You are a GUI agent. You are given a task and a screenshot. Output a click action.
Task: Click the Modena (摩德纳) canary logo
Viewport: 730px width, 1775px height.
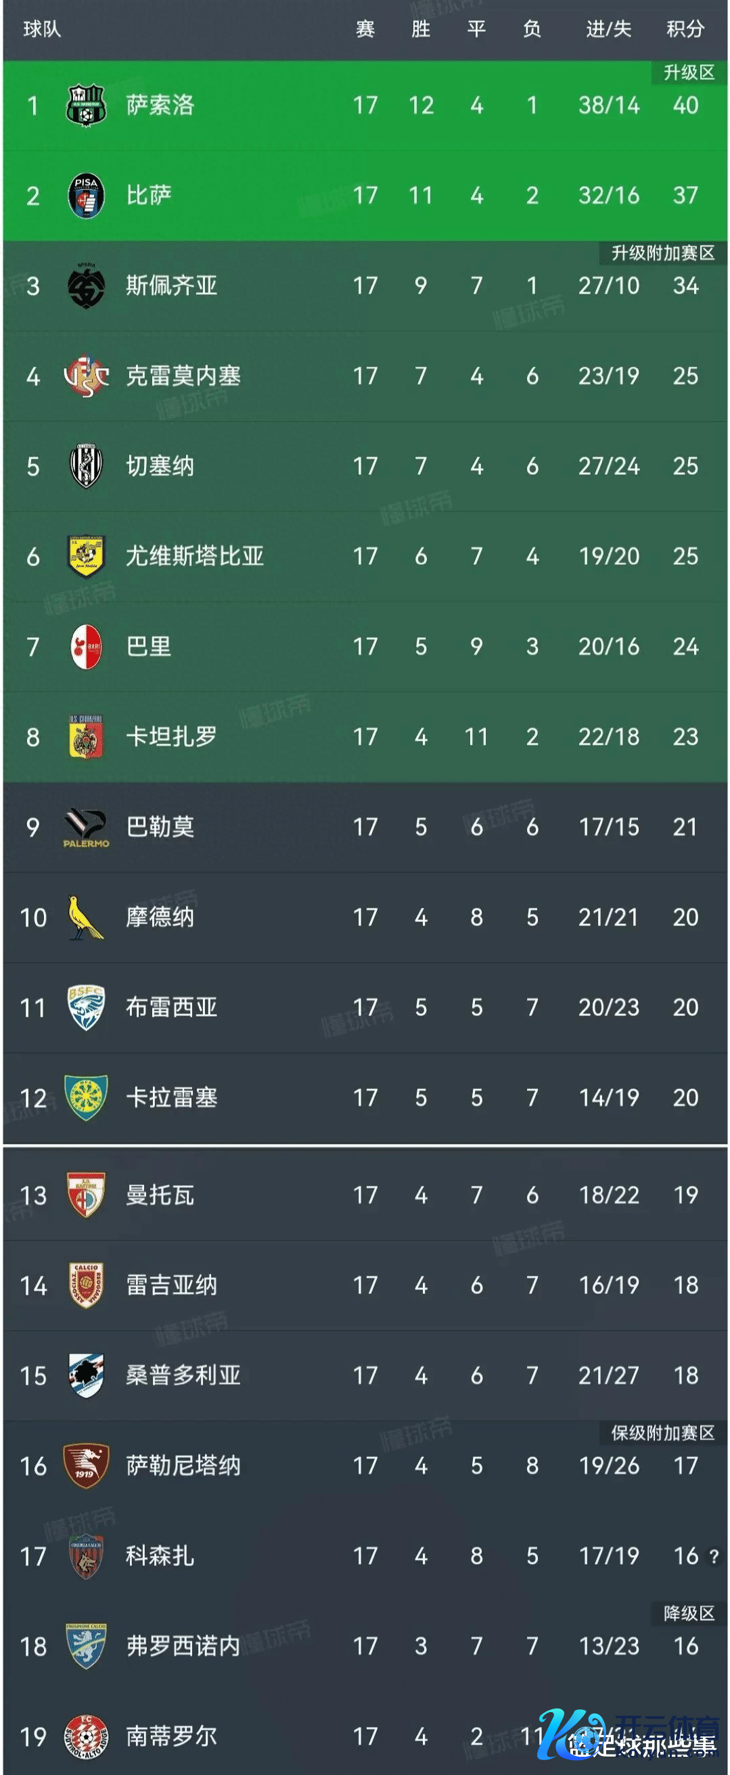(85, 917)
